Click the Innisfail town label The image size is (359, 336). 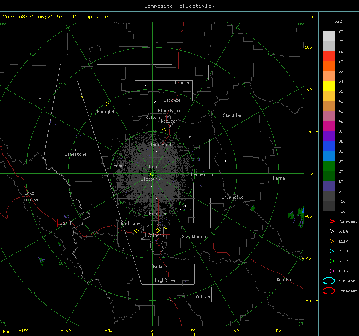click(161, 145)
